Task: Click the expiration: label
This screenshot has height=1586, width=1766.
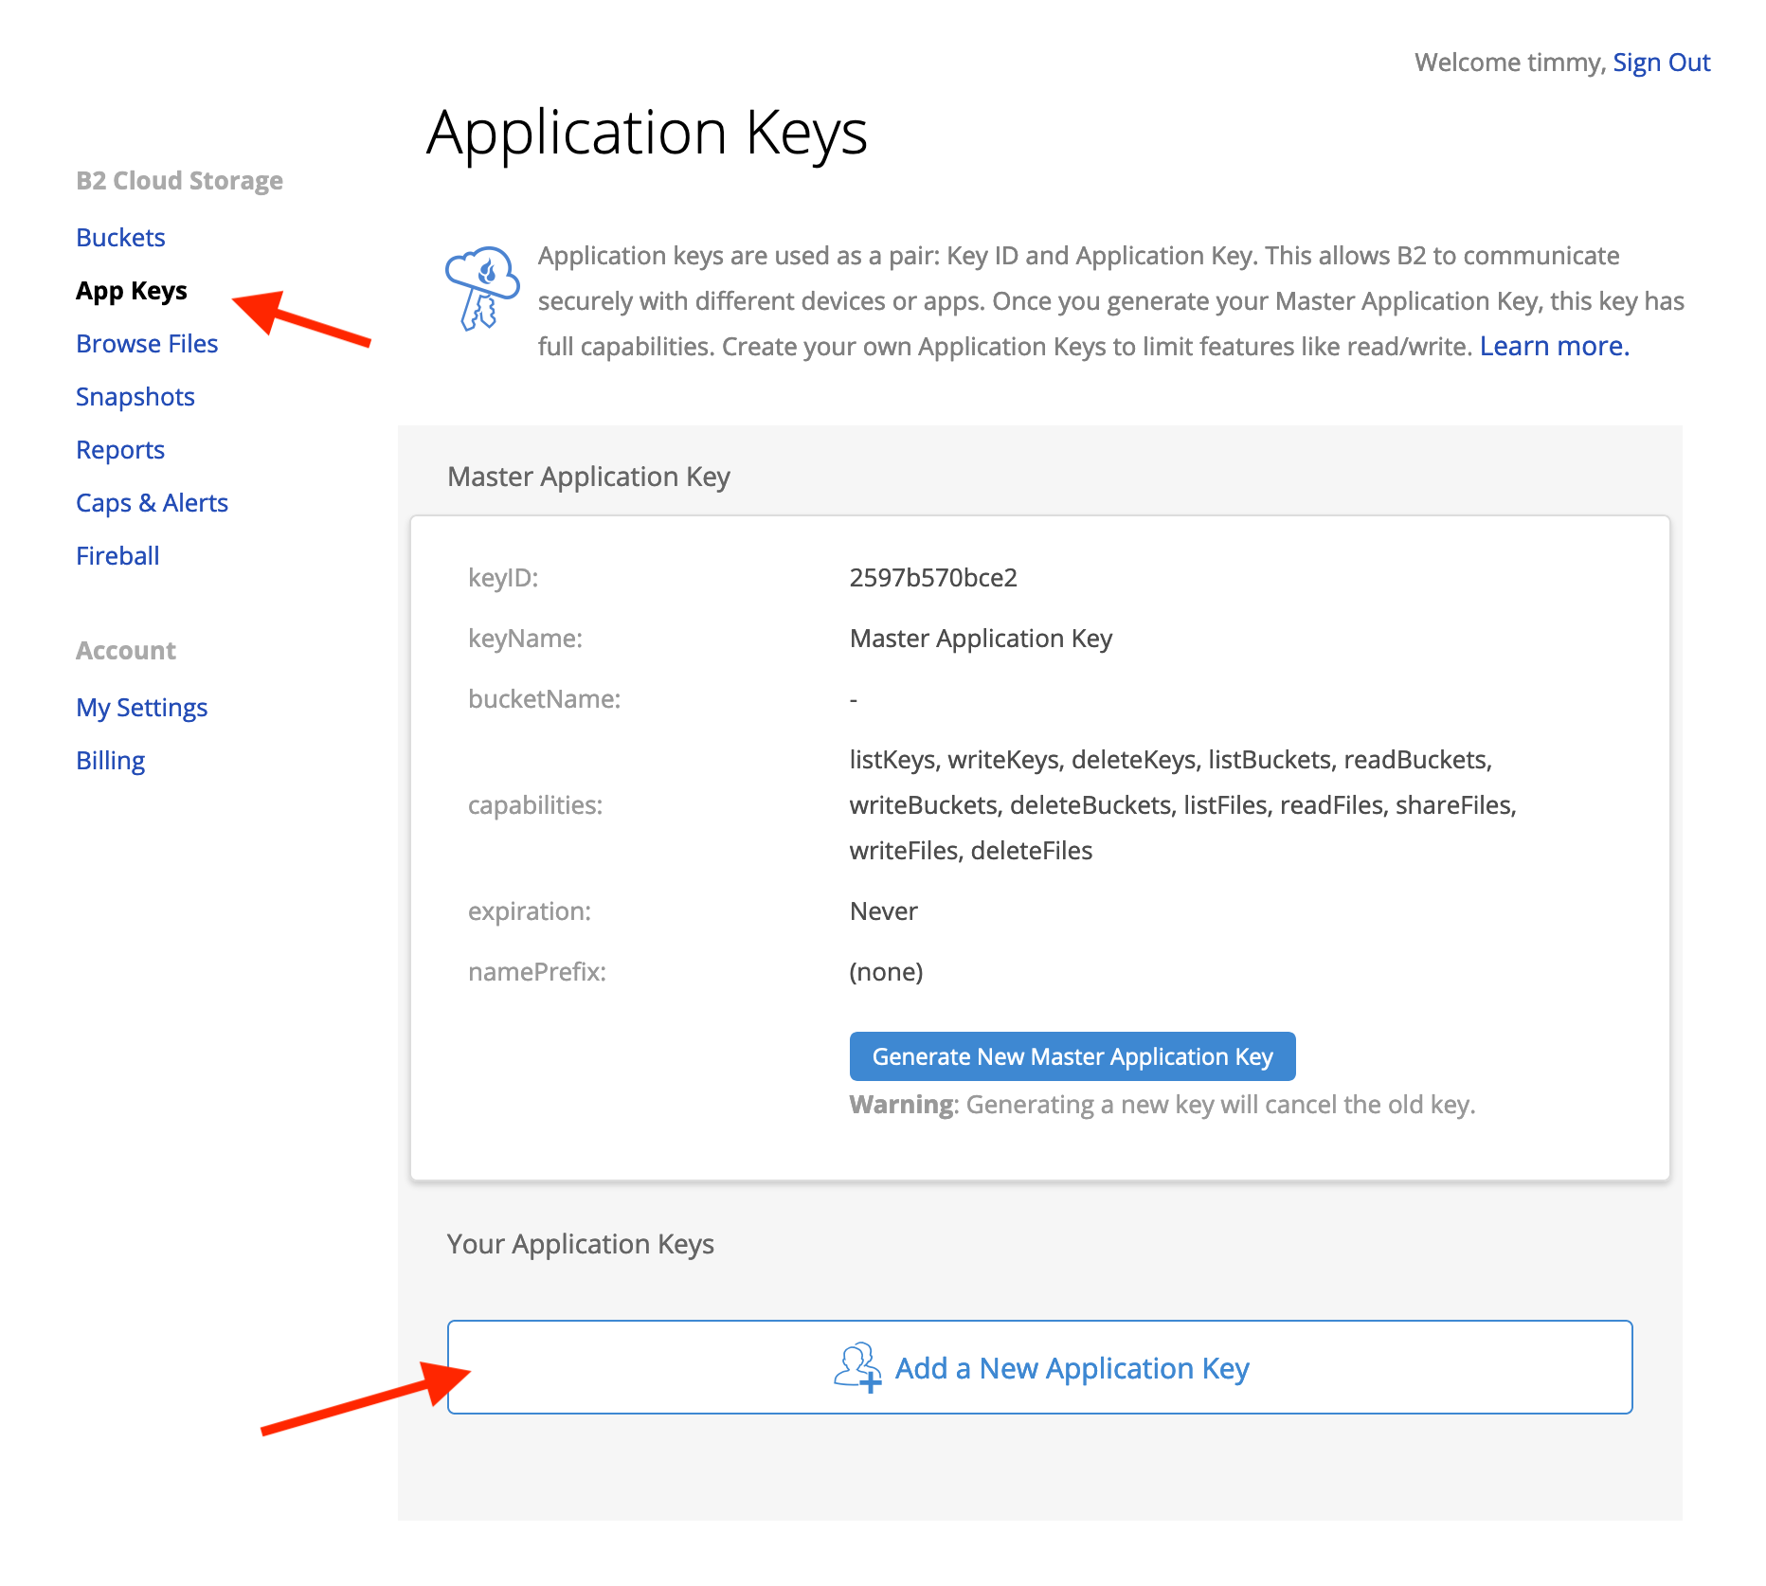Action: 529,911
